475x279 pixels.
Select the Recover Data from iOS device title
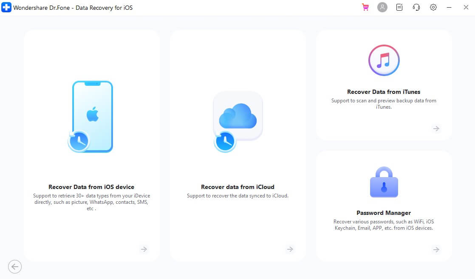(91, 187)
